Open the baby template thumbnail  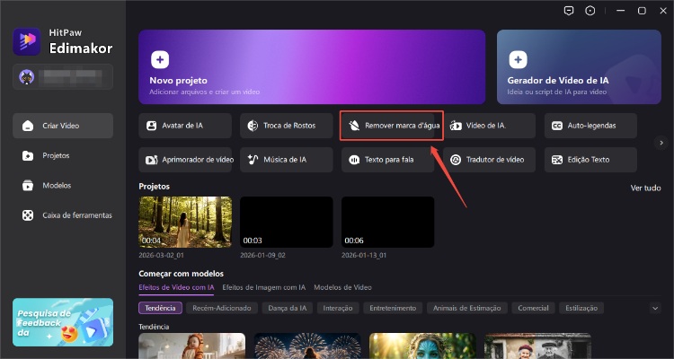point(191,346)
